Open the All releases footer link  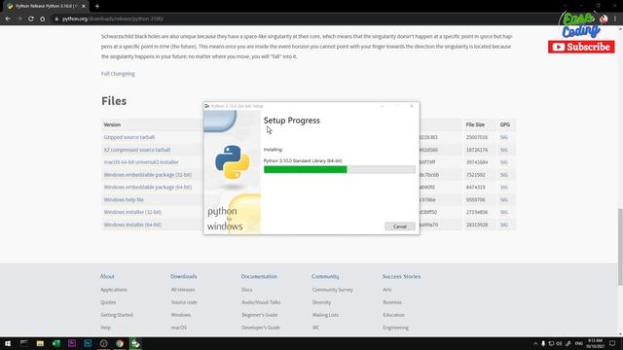pyautogui.click(x=183, y=290)
